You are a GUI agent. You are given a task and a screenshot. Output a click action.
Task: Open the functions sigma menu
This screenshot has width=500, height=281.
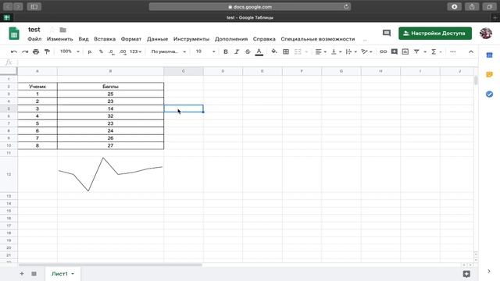tap(436, 52)
